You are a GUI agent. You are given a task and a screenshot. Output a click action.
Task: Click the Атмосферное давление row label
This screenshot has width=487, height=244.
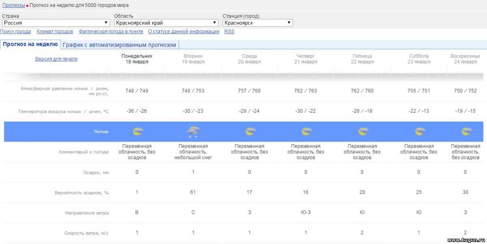65,91
